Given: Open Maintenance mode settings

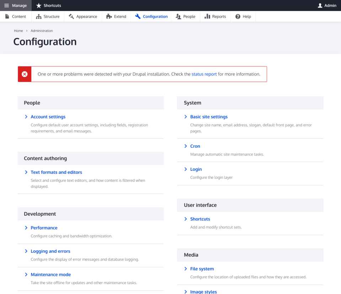Looking at the screenshot, I should tap(51, 274).
